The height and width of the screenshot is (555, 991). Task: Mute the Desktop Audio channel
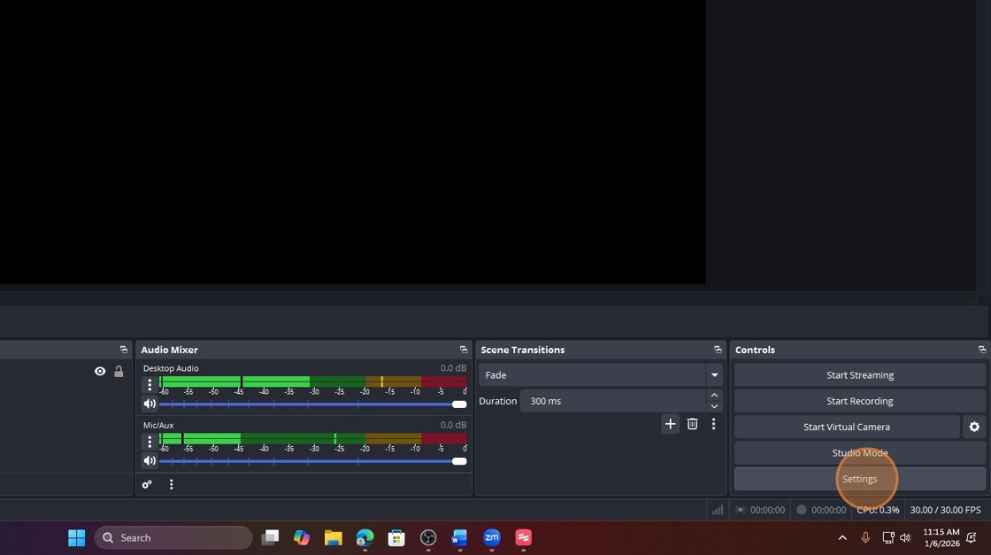(x=150, y=404)
